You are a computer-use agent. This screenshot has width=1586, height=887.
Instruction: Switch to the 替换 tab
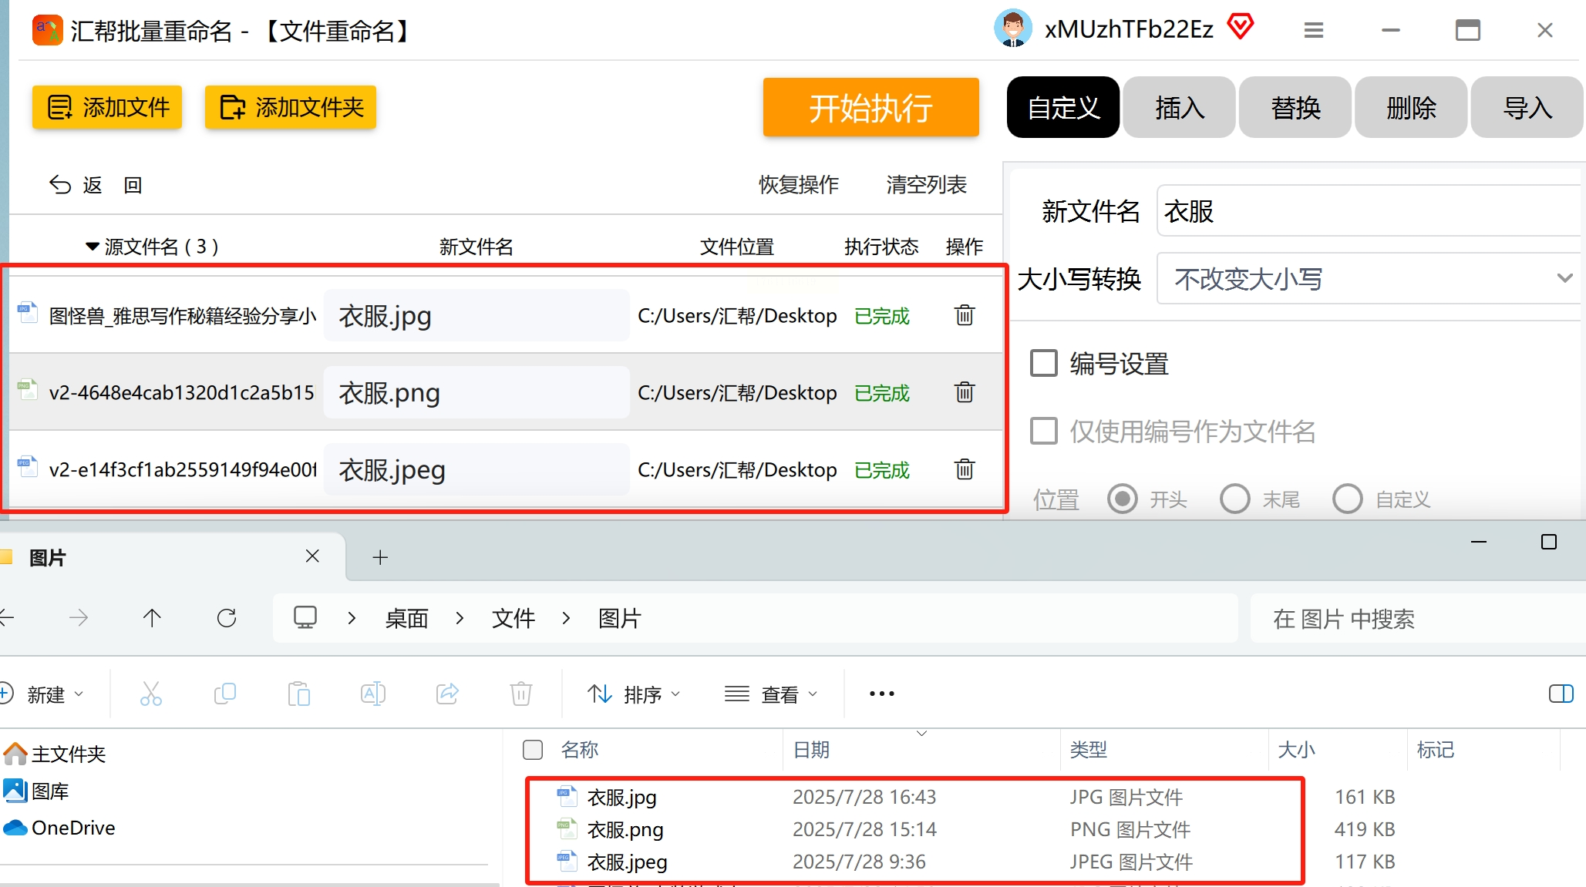point(1295,108)
